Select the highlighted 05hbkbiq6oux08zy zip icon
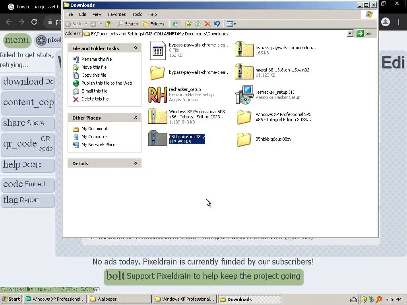The height and width of the screenshot is (305, 407). (x=157, y=138)
